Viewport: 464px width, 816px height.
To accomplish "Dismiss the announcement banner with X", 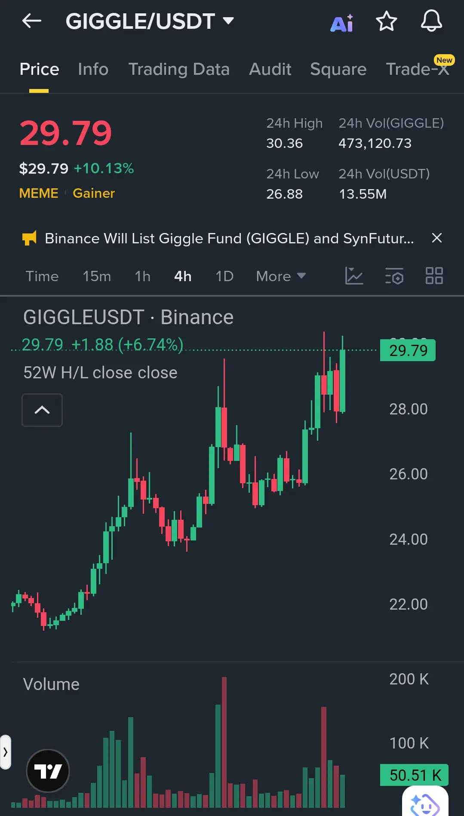I will [x=436, y=238].
